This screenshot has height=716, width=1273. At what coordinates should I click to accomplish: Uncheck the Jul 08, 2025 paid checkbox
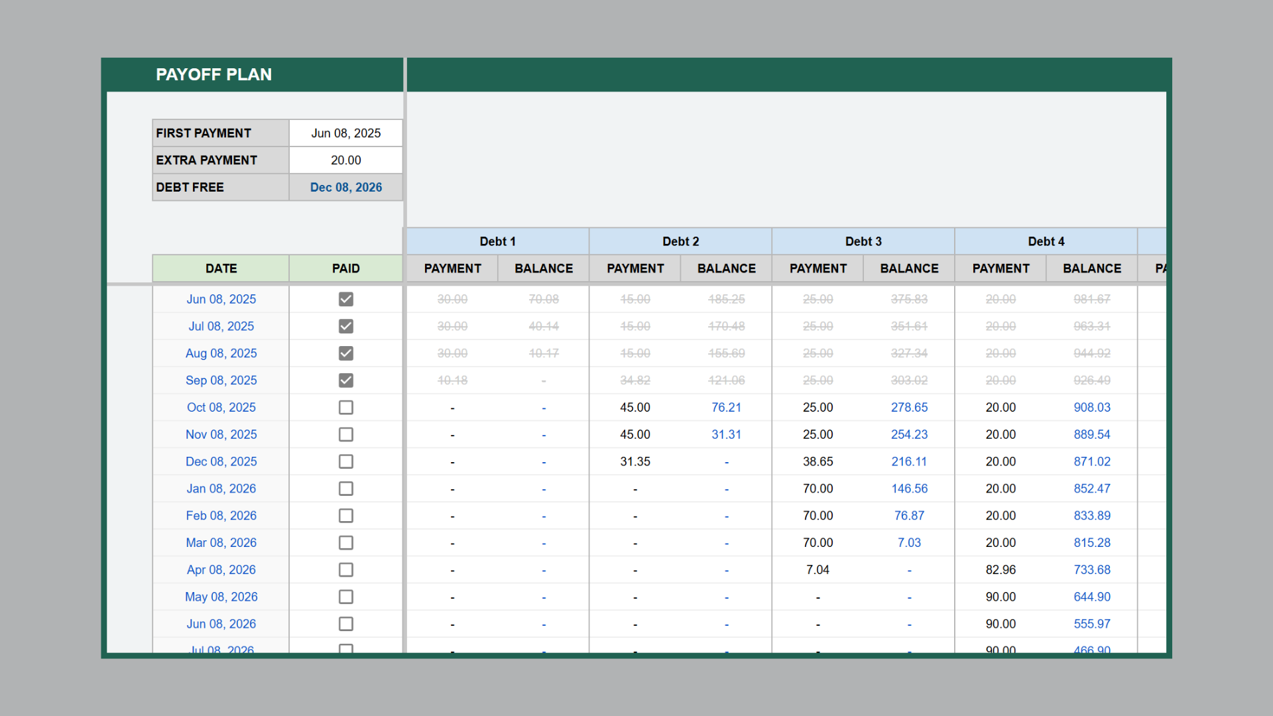[x=345, y=326]
